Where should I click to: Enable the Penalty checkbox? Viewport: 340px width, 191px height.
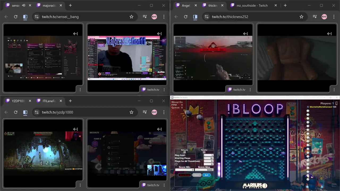[x=204, y=152]
